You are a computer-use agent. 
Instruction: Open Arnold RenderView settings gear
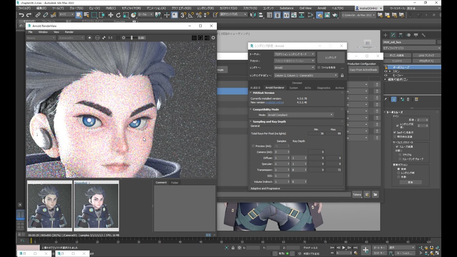(214, 38)
